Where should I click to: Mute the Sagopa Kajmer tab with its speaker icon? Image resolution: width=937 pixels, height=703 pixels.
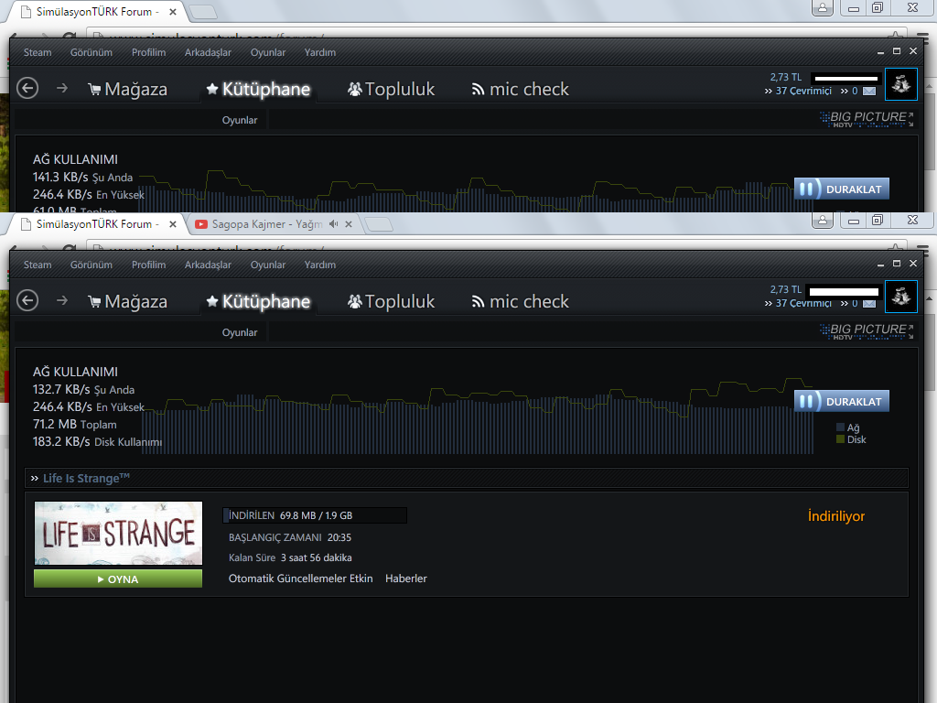point(333,223)
